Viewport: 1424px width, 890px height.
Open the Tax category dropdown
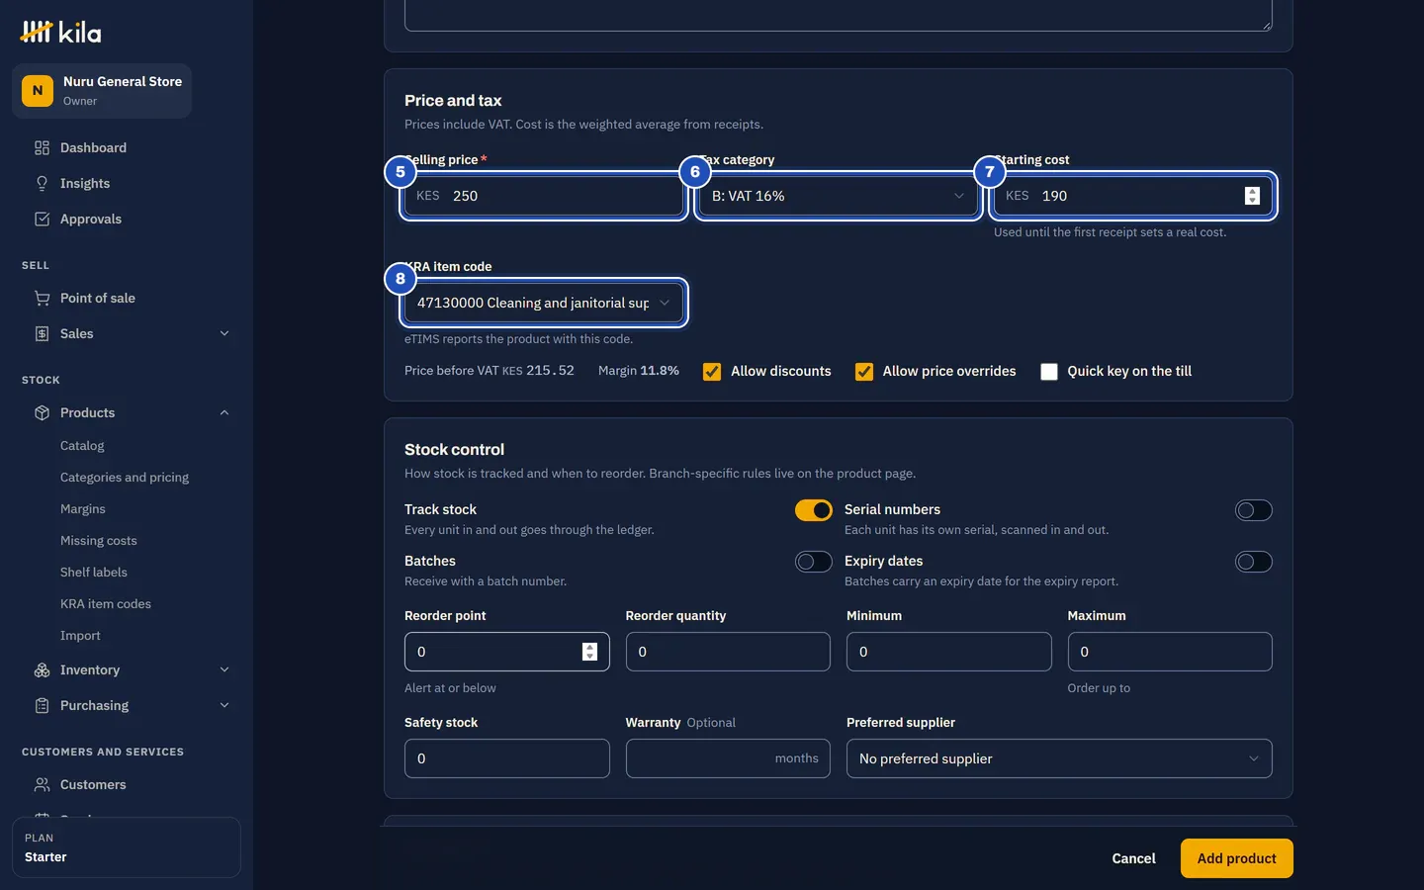[x=839, y=196]
